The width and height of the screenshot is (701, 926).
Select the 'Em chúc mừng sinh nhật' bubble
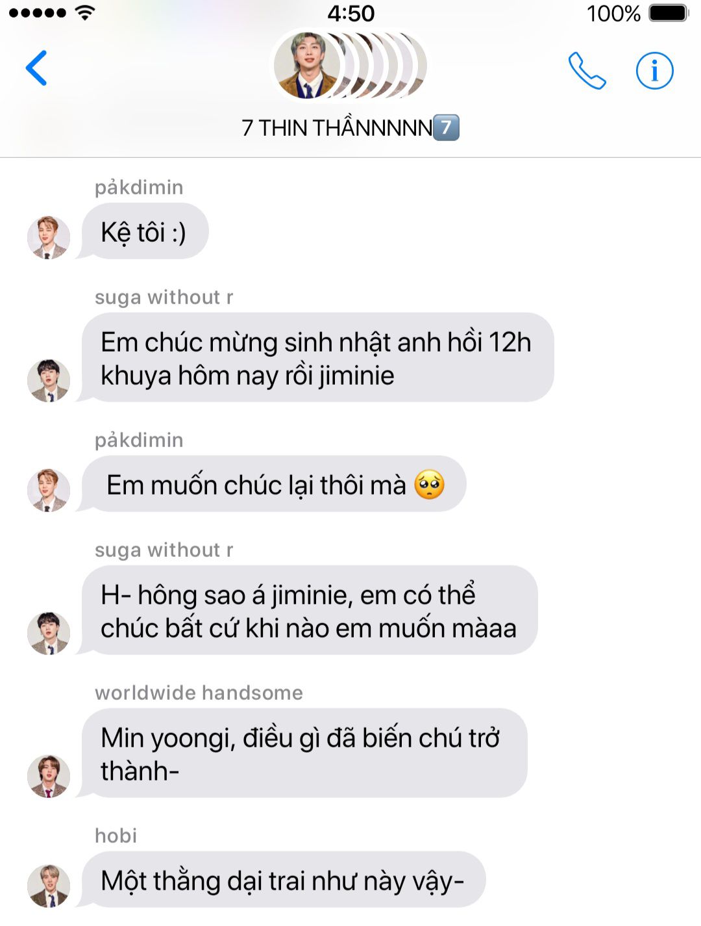316,357
